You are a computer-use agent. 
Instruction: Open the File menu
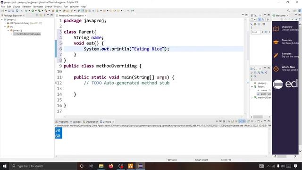tap(3, 7)
